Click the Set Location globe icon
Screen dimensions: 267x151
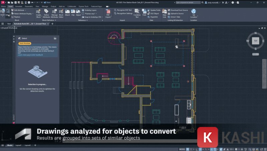[x=194, y=13]
